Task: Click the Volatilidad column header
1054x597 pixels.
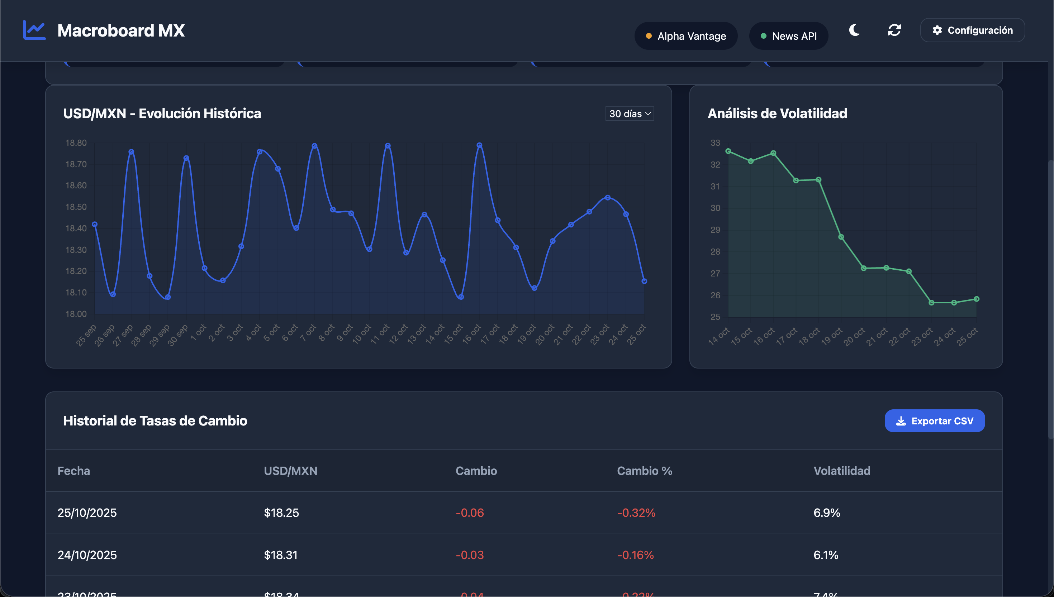Action: click(x=842, y=471)
